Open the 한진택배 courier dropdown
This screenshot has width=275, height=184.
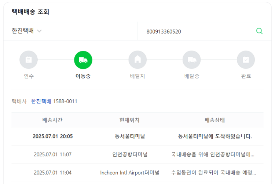27,31
